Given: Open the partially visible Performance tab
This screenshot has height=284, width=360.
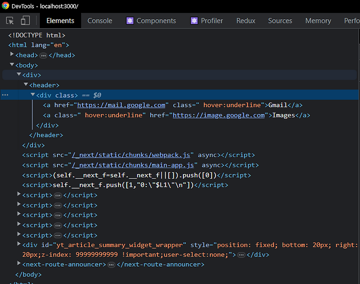Looking at the screenshot, I should (x=351, y=21).
